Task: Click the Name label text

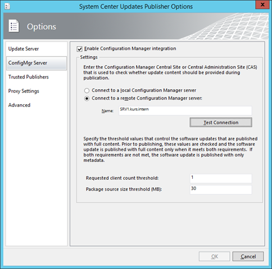Action: pyautogui.click(x=107, y=111)
